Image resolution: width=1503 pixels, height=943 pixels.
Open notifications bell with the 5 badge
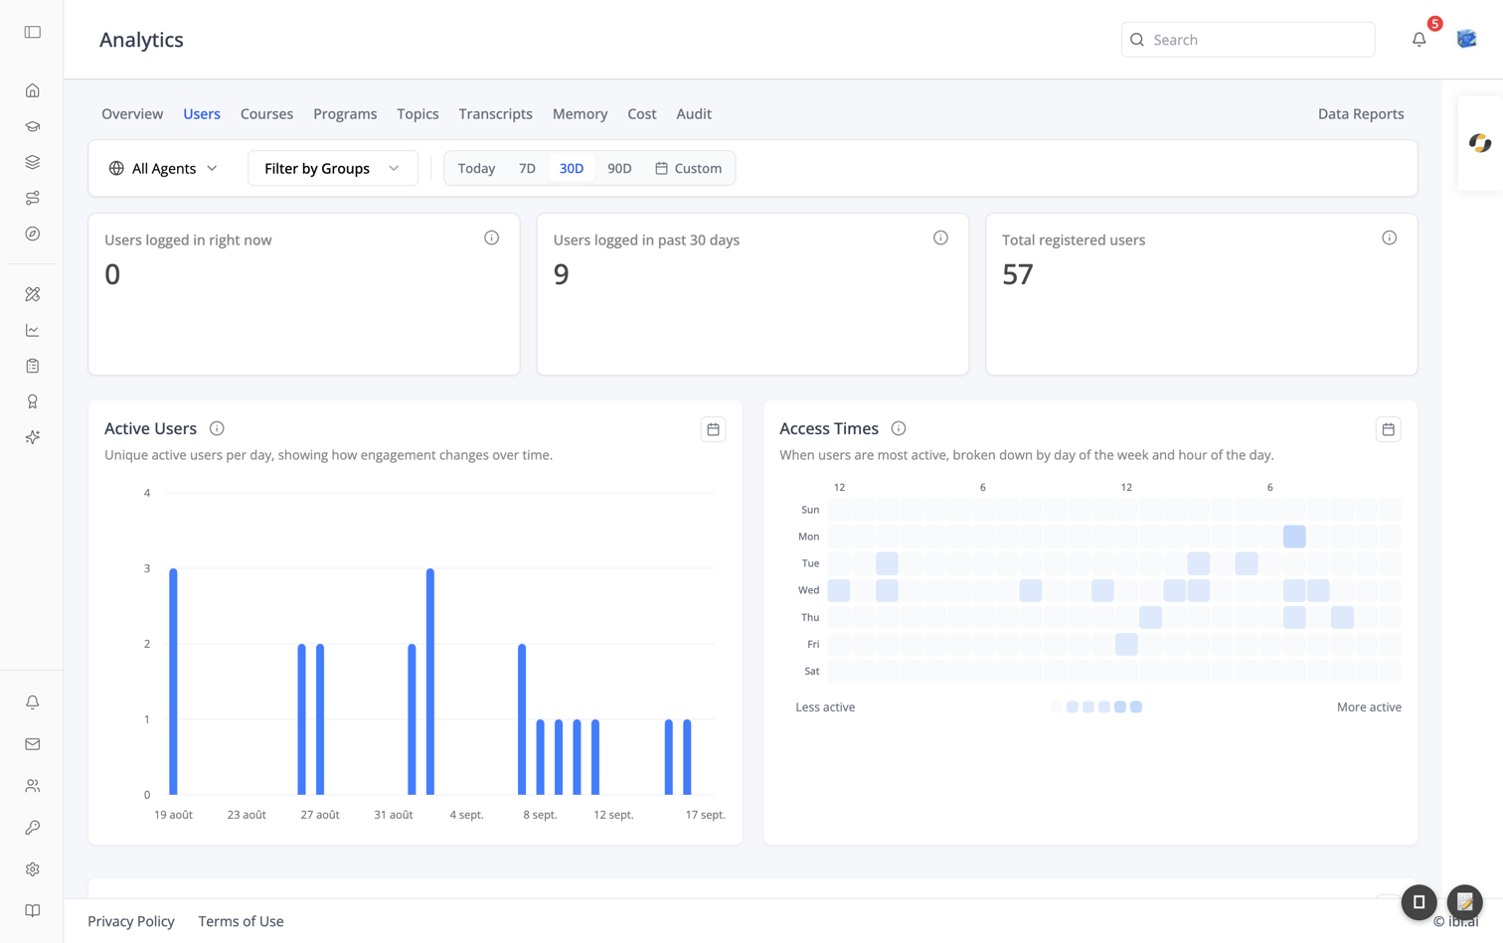1419,40
